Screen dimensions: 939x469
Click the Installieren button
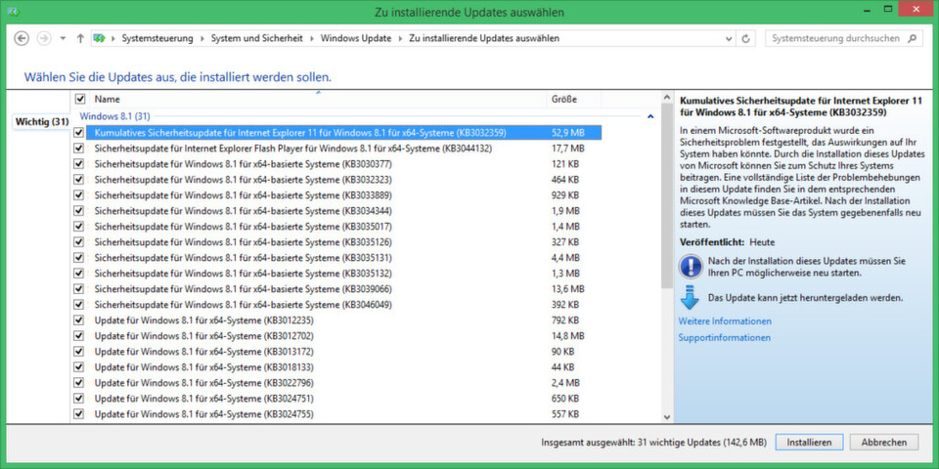tap(809, 442)
